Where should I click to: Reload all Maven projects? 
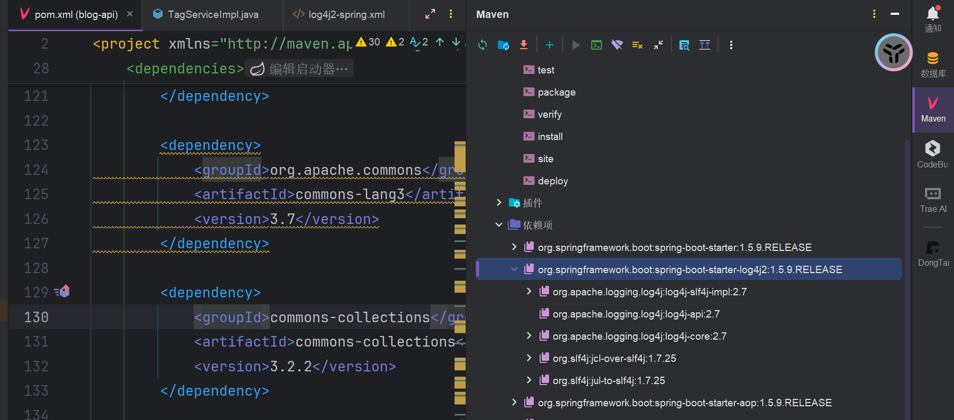click(483, 45)
